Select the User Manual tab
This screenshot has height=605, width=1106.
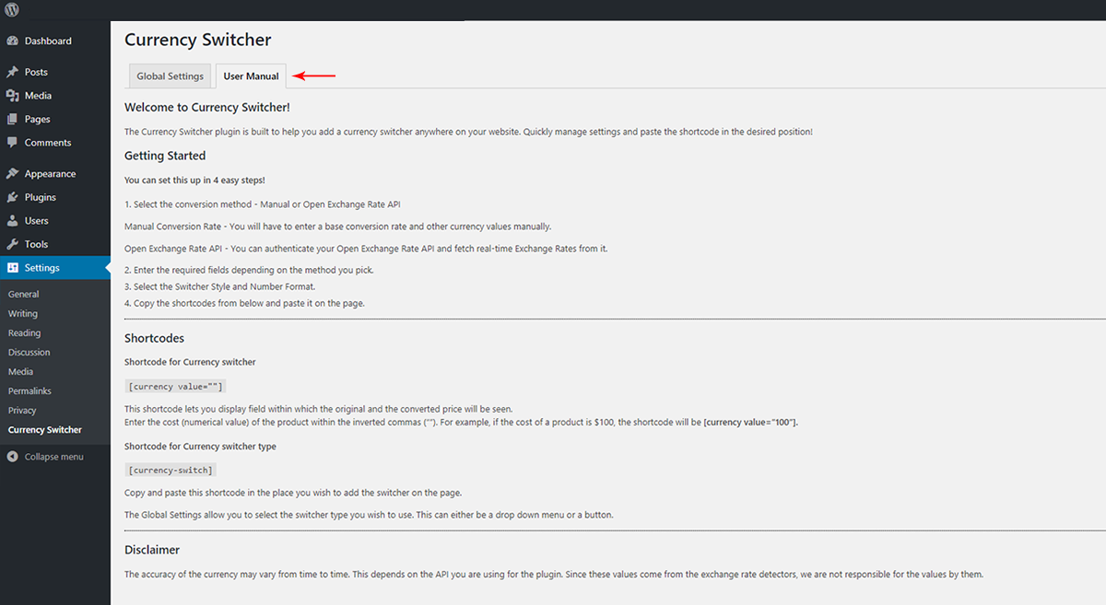[x=251, y=76]
